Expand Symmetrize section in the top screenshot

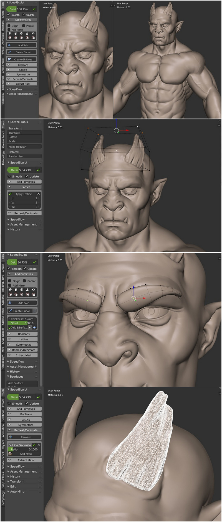click(22, 74)
